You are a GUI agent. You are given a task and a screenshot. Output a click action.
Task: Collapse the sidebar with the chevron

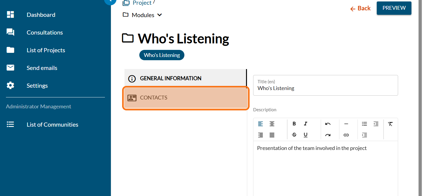point(110,1)
